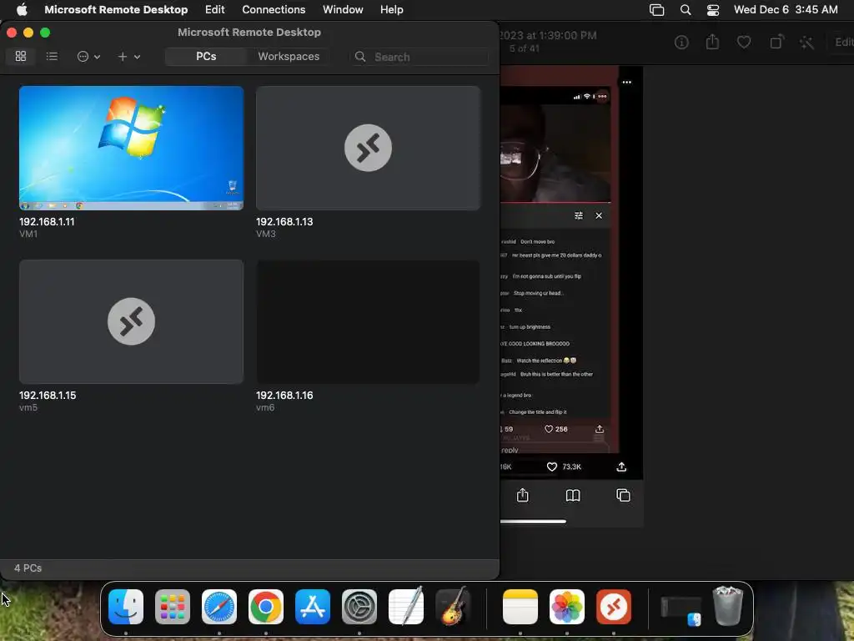Open the 192.168.1.16 vm6 connection tile
This screenshot has height=641, width=854.
pyautogui.click(x=368, y=321)
